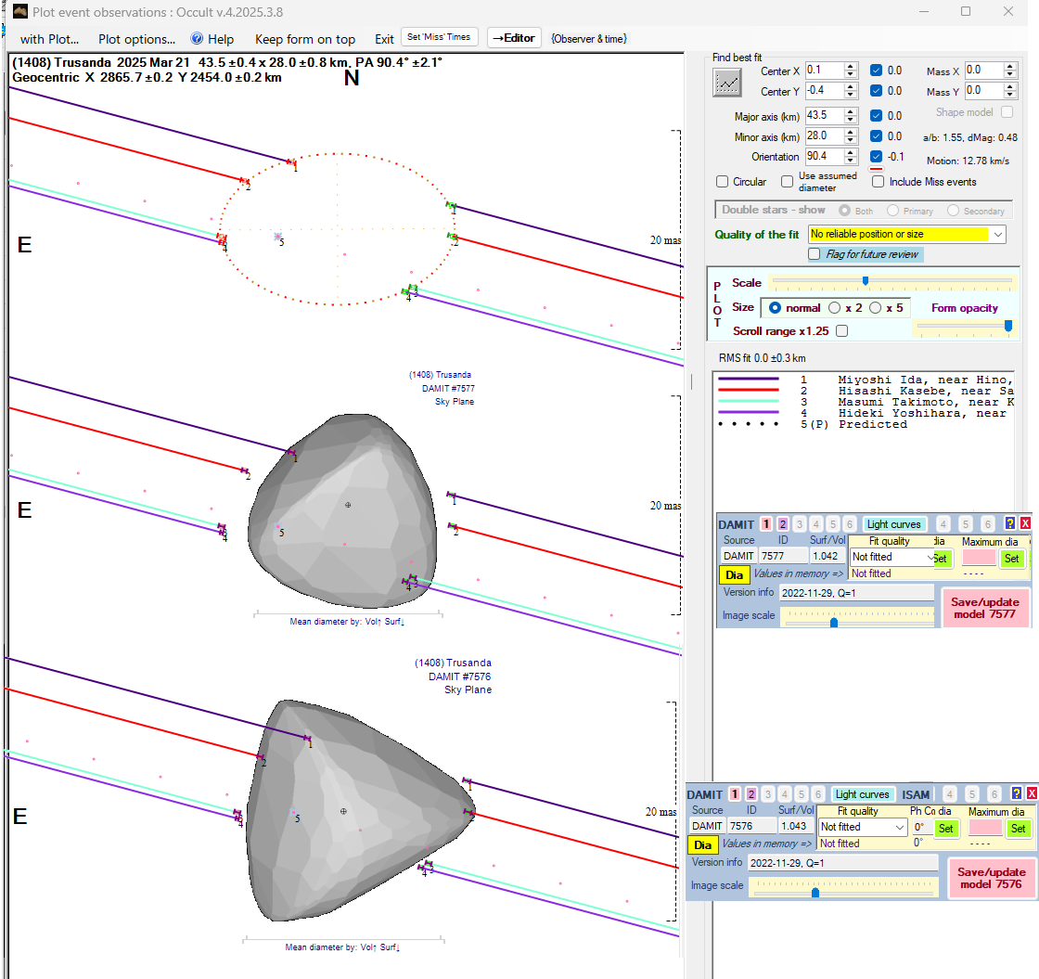
Task: Adjust the plot Scale slider
Action: (866, 281)
